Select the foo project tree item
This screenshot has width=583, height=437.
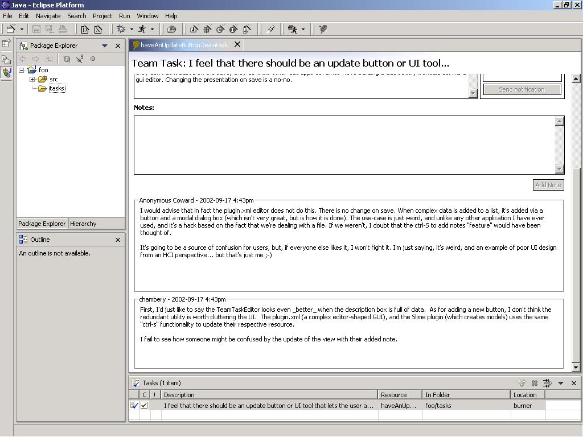pos(43,70)
